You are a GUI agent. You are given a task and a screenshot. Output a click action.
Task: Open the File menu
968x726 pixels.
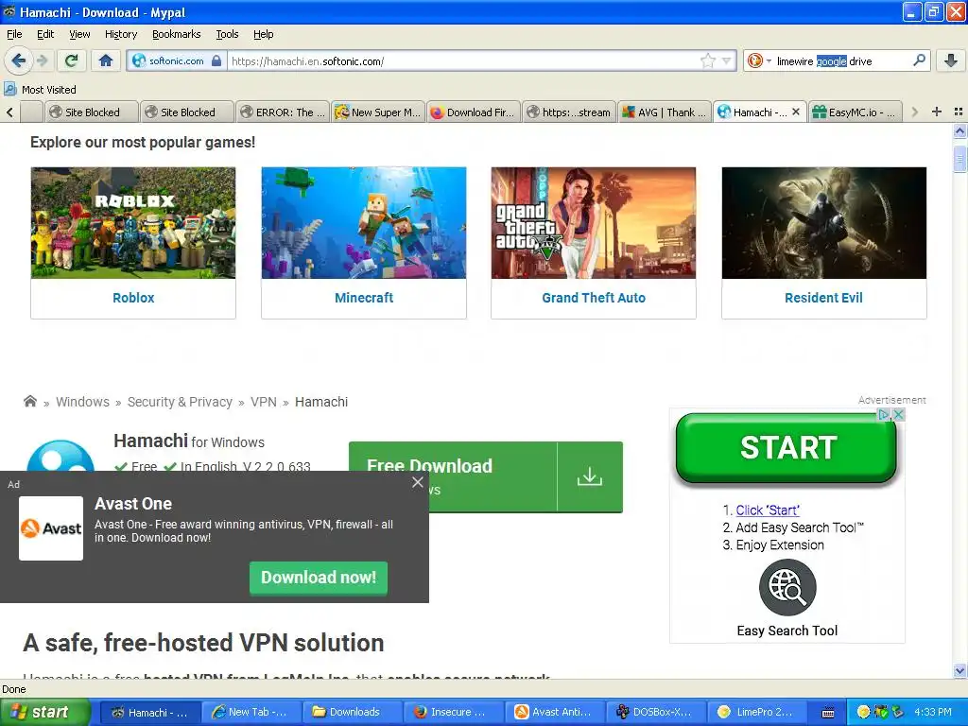tap(14, 34)
